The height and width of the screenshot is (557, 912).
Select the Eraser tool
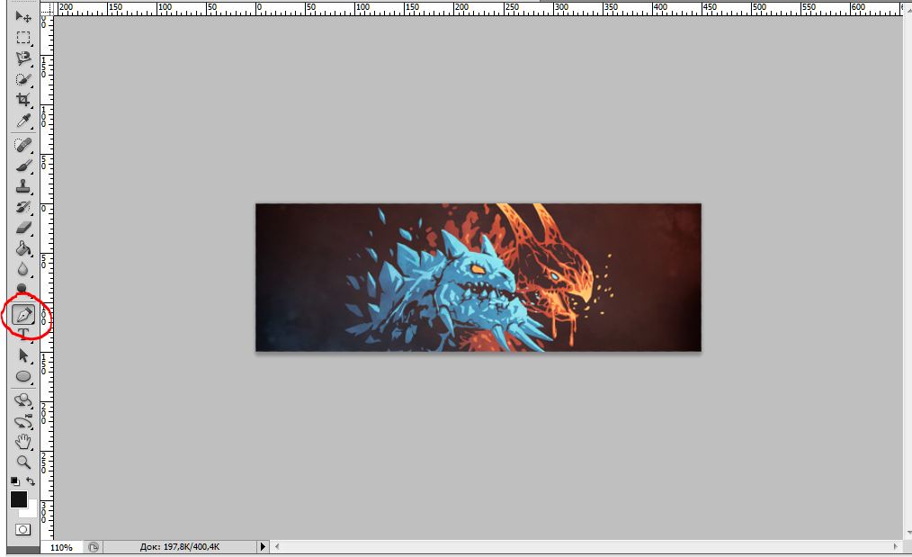tap(23, 228)
